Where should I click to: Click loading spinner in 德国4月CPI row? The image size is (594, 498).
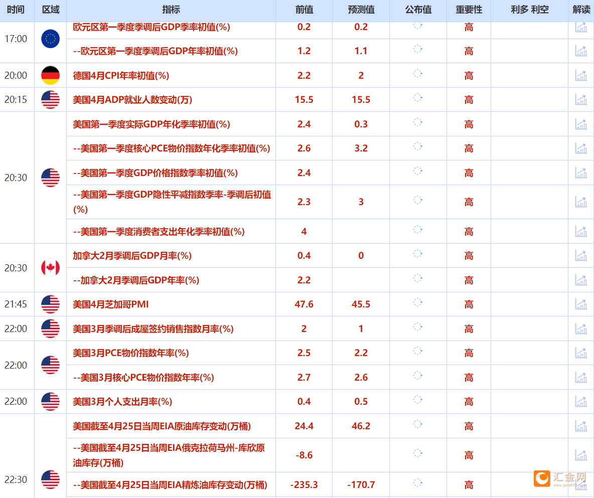[417, 74]
